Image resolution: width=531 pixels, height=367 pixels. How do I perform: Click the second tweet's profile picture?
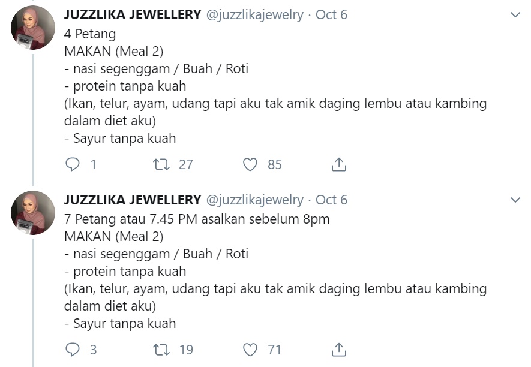33,213
